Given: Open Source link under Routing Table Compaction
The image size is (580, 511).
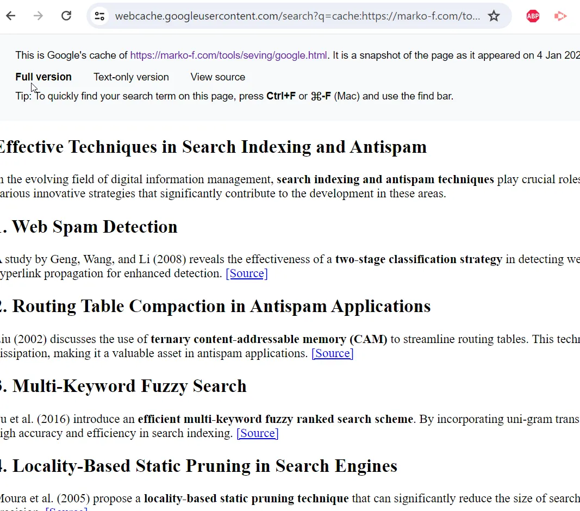Looking at the screenshot, I should [333, 353].
